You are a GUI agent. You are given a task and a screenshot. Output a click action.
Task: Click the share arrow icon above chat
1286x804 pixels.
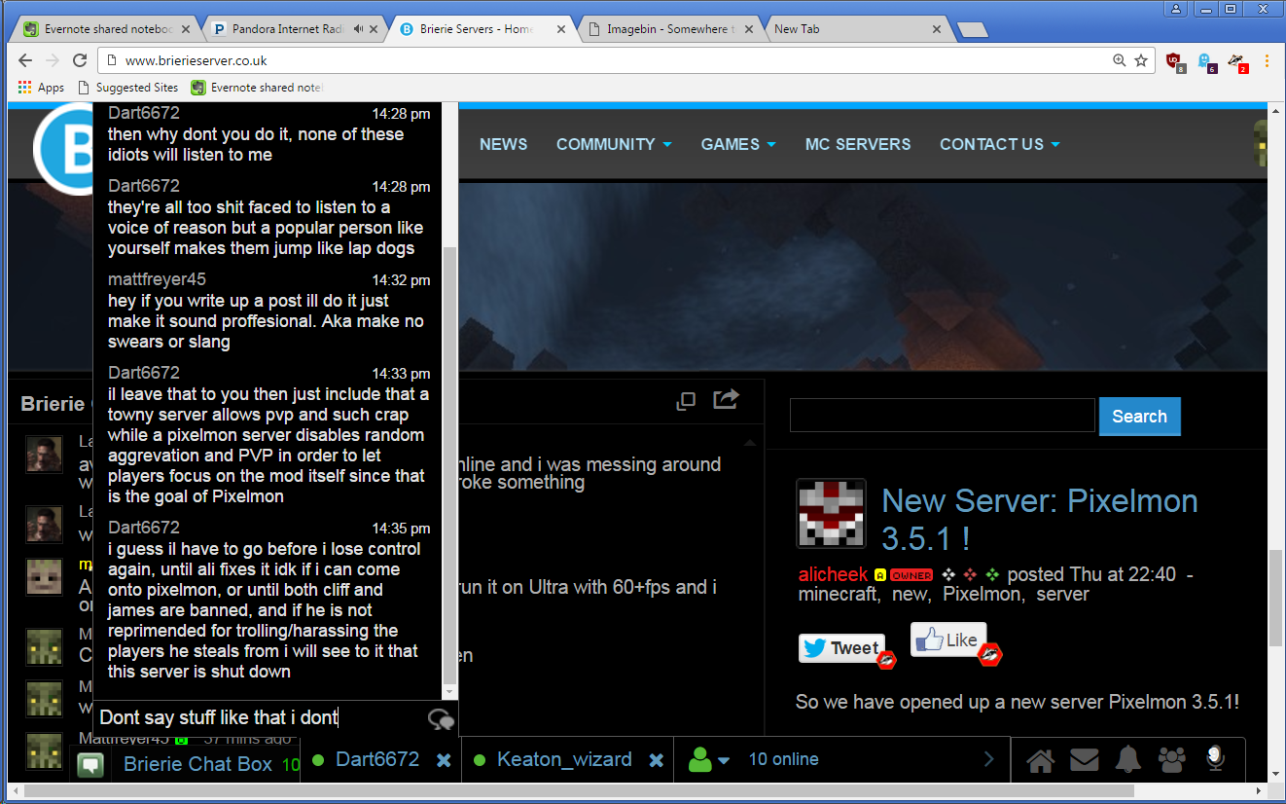pos(726,399)
